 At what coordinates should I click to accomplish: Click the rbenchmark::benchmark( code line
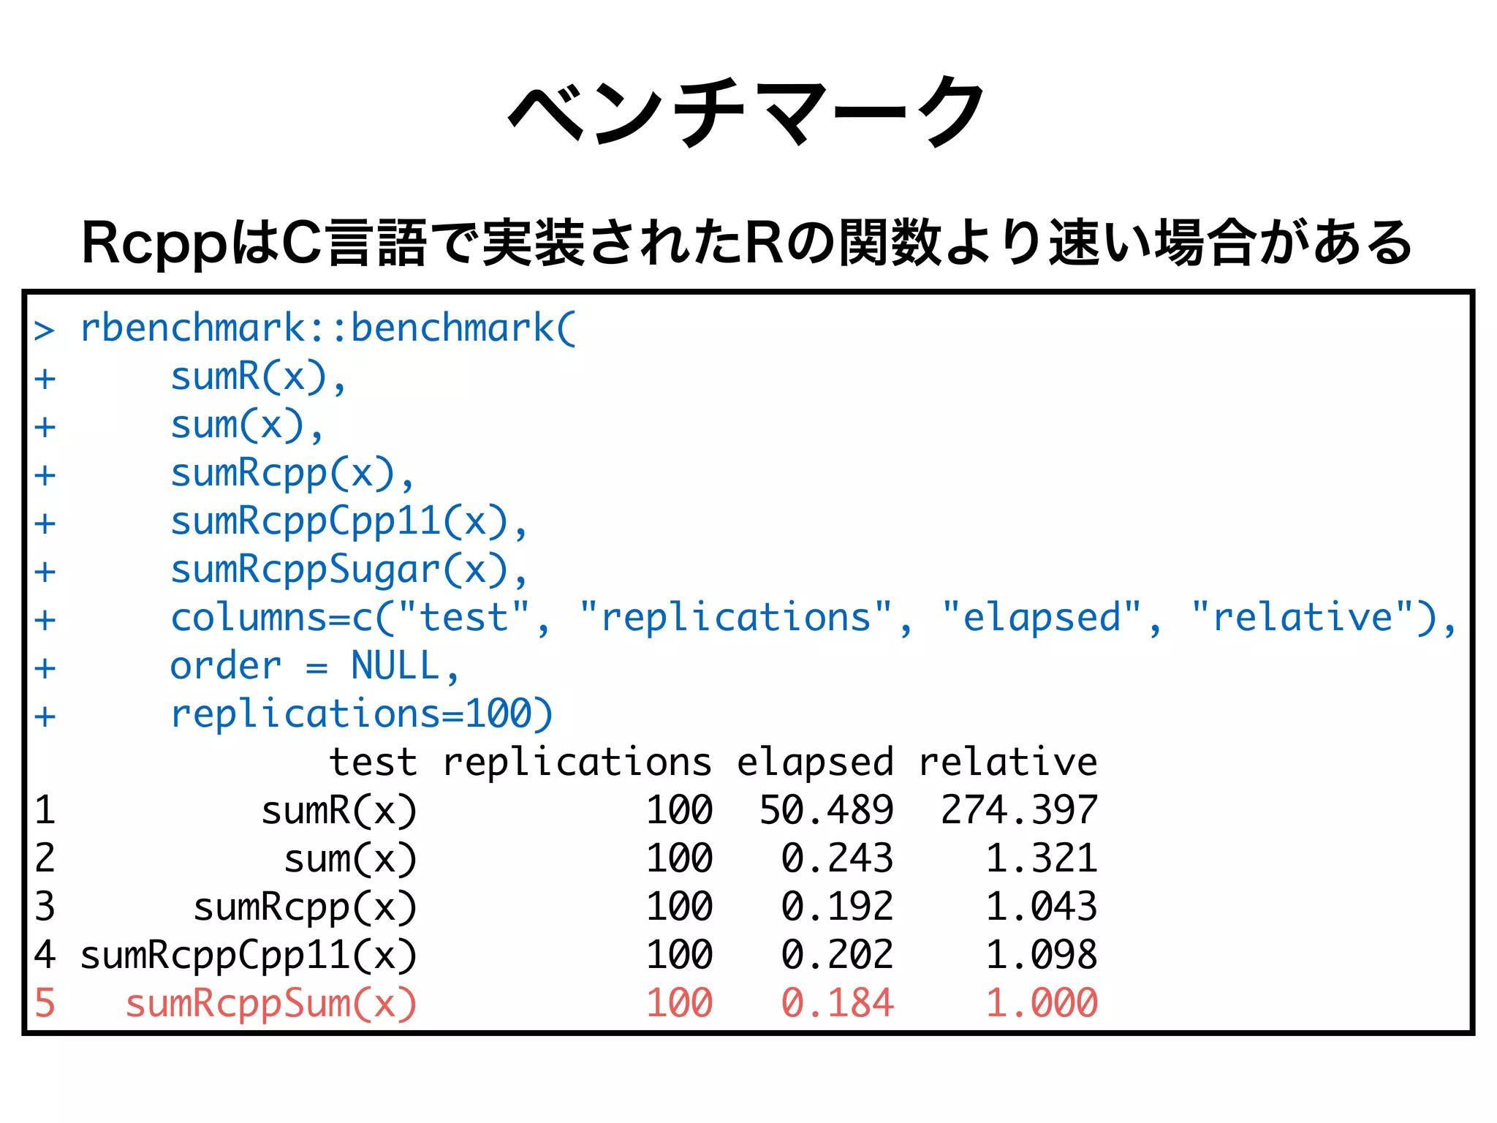tap(328, 328)
